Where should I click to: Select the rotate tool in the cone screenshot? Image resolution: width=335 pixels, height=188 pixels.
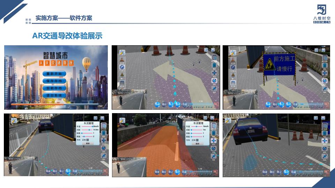pyautogui.click(x=214, y=81)
